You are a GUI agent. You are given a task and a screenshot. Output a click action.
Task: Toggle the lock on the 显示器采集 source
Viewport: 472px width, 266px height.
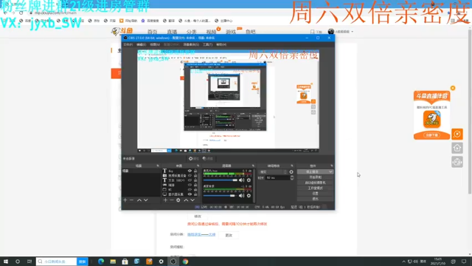click(x=195, y=194)
